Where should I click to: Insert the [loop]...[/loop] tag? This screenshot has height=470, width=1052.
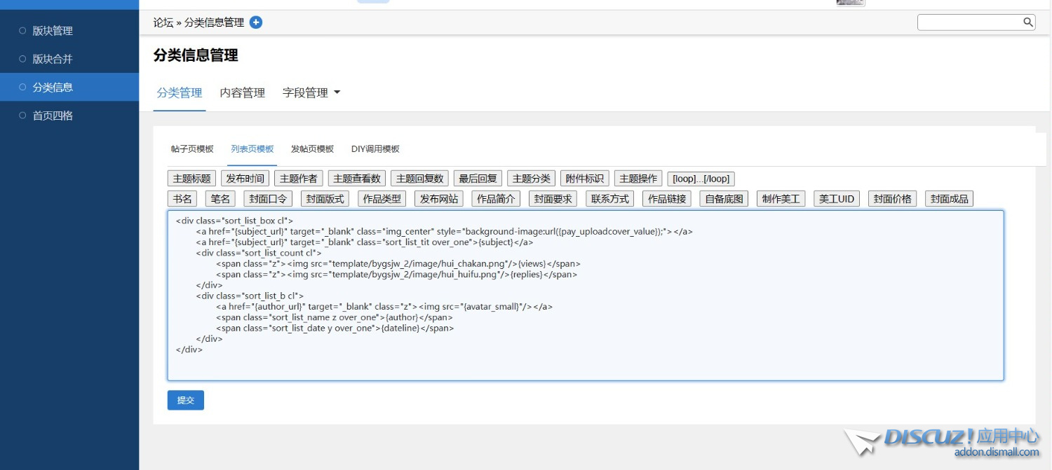click(x=701, y=179)
